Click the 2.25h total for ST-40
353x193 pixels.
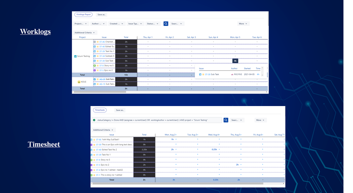click(144, 150)
